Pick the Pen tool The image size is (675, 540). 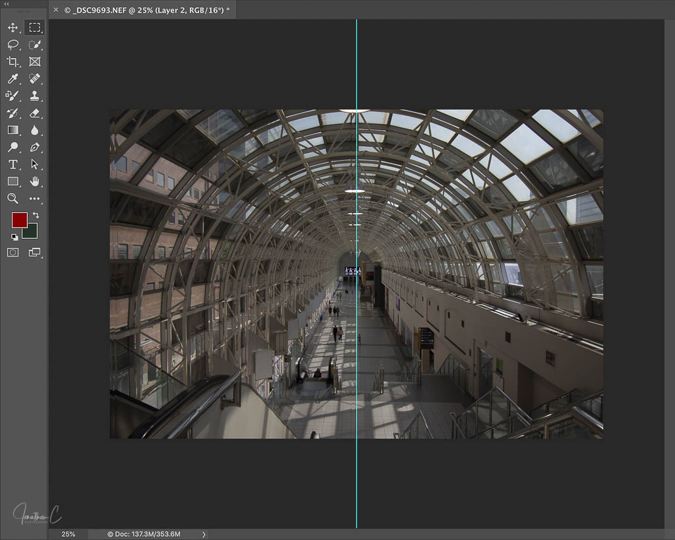(x=35, y=147)
